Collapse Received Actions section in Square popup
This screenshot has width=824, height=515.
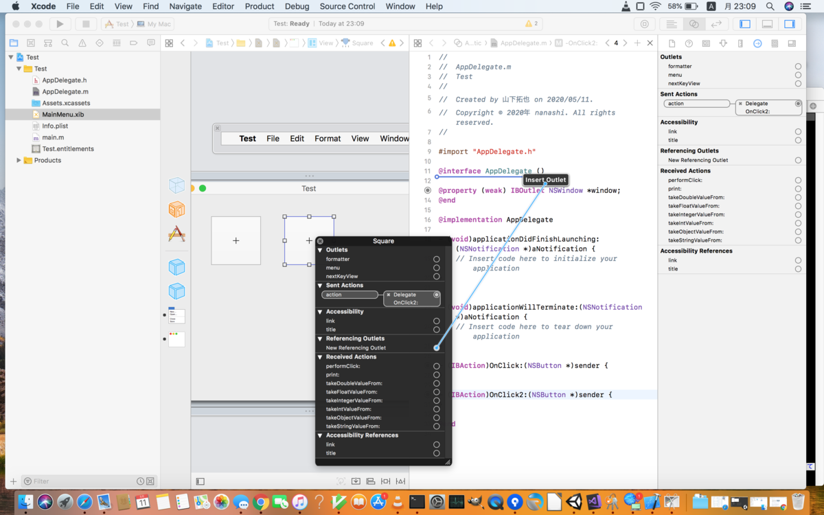(x=320, y=357)
